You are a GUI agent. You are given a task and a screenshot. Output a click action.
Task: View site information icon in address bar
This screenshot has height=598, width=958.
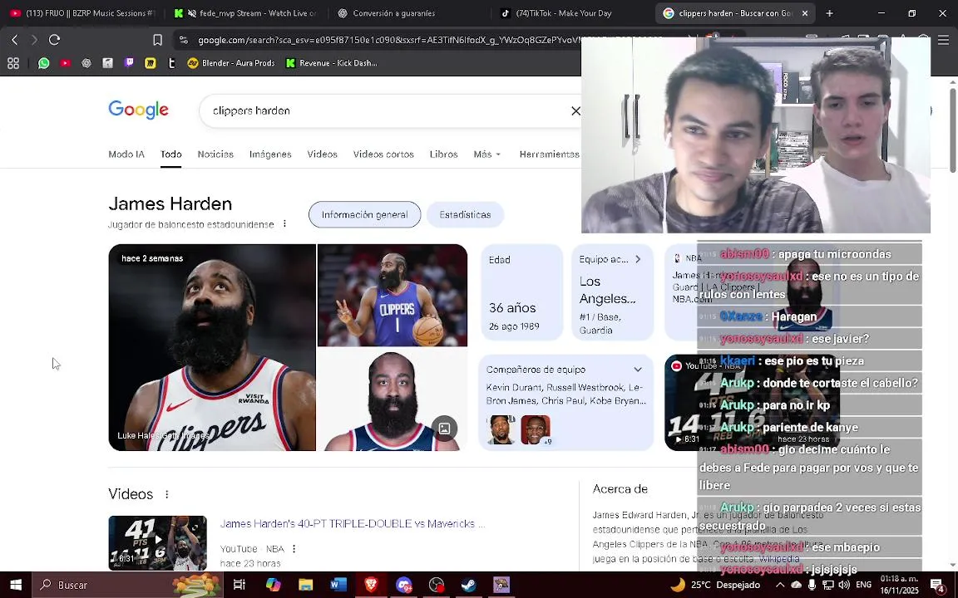183,40
